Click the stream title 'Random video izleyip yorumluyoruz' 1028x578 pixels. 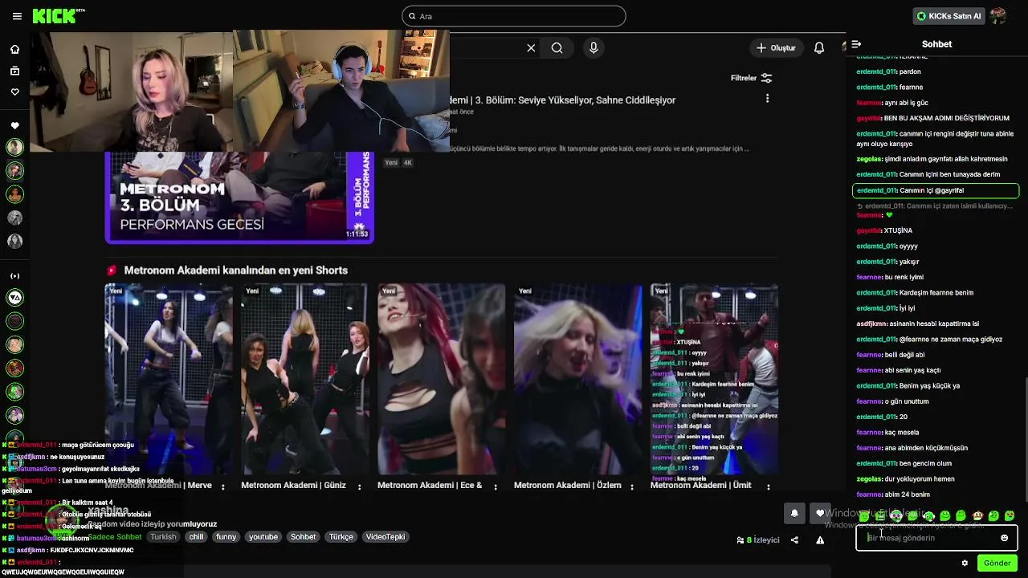click(153, 523)
